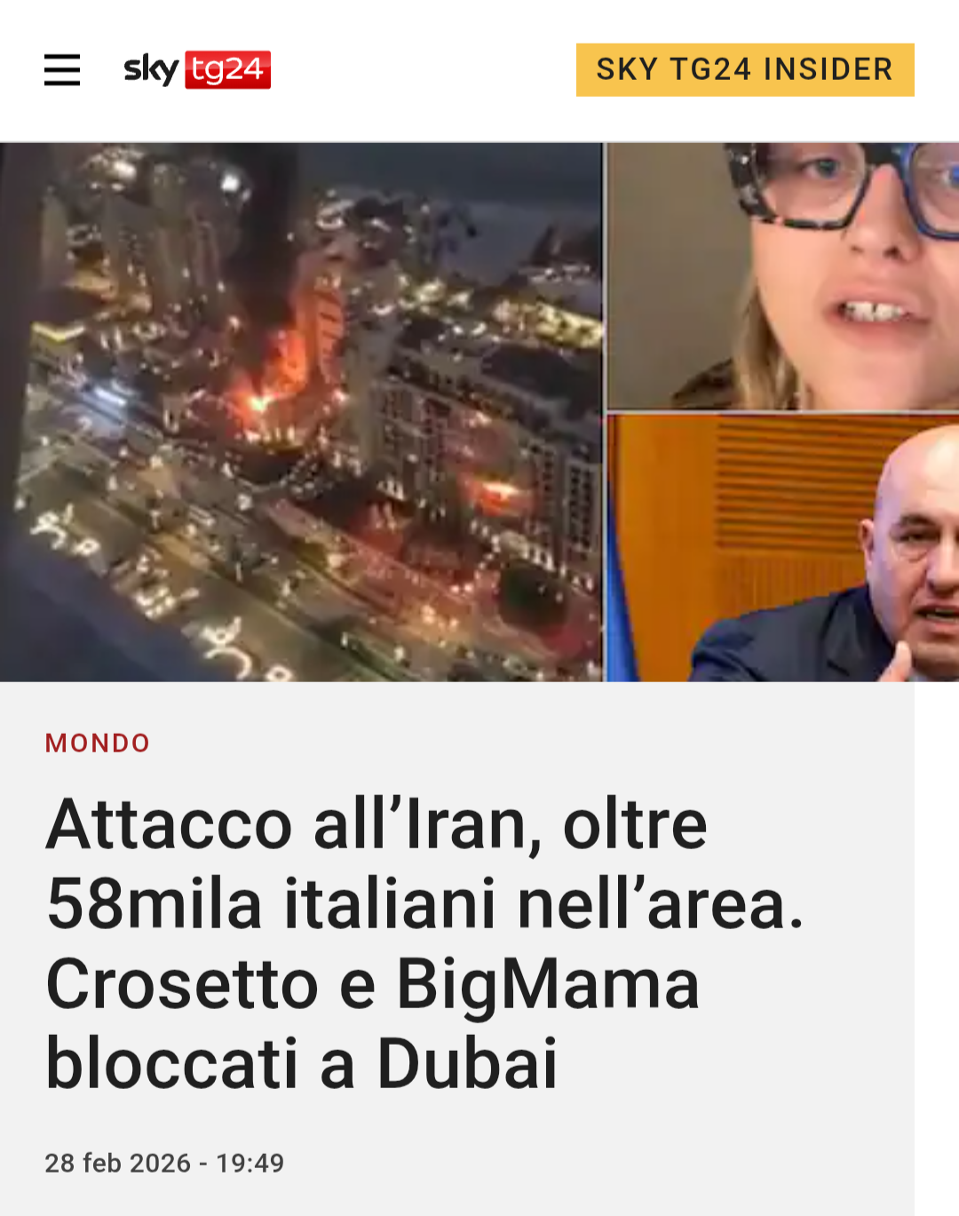Open the burning building aerial photo

click(x=301, y=412)
